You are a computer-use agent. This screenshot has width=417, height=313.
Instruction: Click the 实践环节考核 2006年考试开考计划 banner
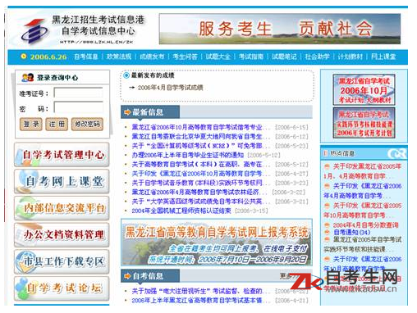(364, 123)
